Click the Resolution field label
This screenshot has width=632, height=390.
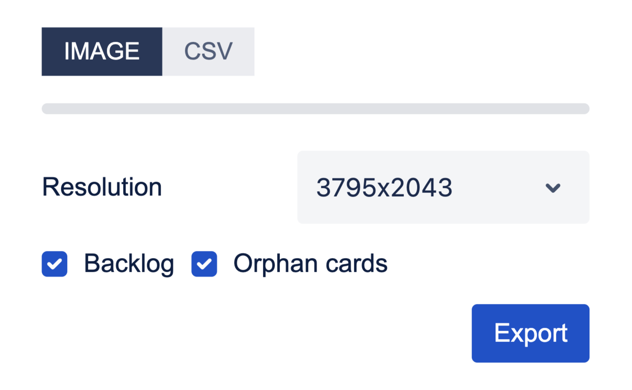point(102,187)
